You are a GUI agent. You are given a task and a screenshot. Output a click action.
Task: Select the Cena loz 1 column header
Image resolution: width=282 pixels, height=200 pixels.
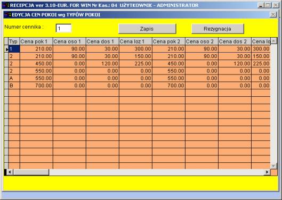tap(135, 41)
